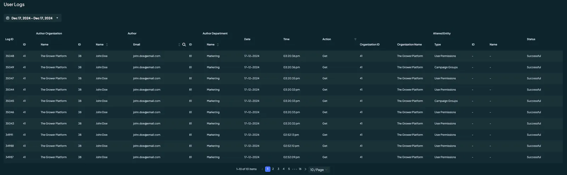The image size is (567, 175).
Task: Click the Log ID column header
Action: [9, 39]
